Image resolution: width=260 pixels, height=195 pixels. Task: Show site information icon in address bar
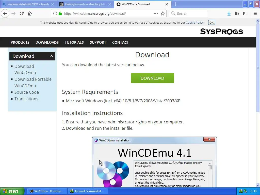point(55,13)
